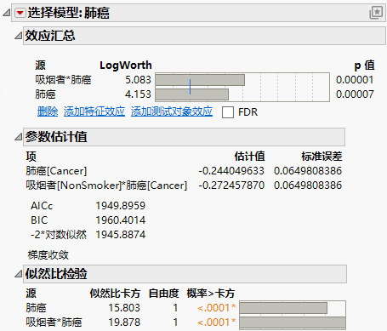The width and height of the screenshot is (387, 331).
Task: Click the LogWorth bar for 肺癌
Action: (192, 94)
